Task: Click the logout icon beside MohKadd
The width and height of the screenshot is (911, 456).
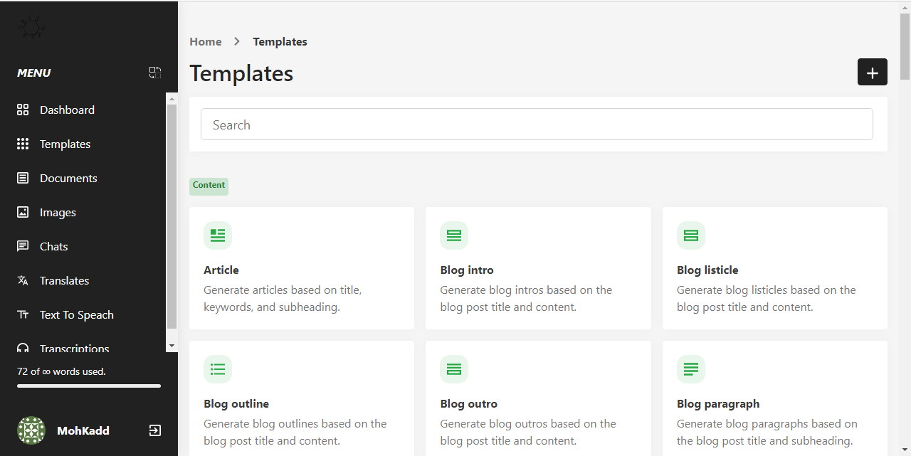Action: (x=155, y=430)
